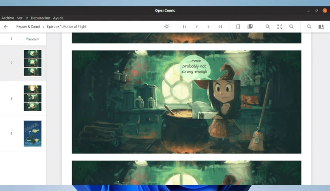Viewport: 330px width, 191px height.
Task: Open the Archivo menu
Action: tap(8, 18)
